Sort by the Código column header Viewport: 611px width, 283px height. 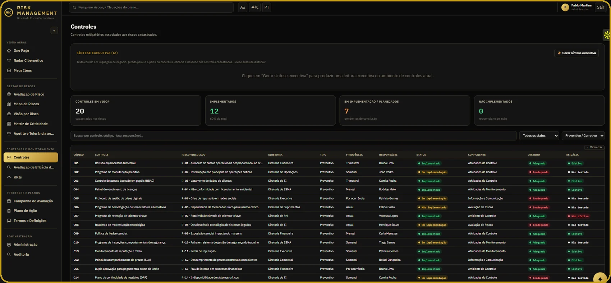click(79, 155)
